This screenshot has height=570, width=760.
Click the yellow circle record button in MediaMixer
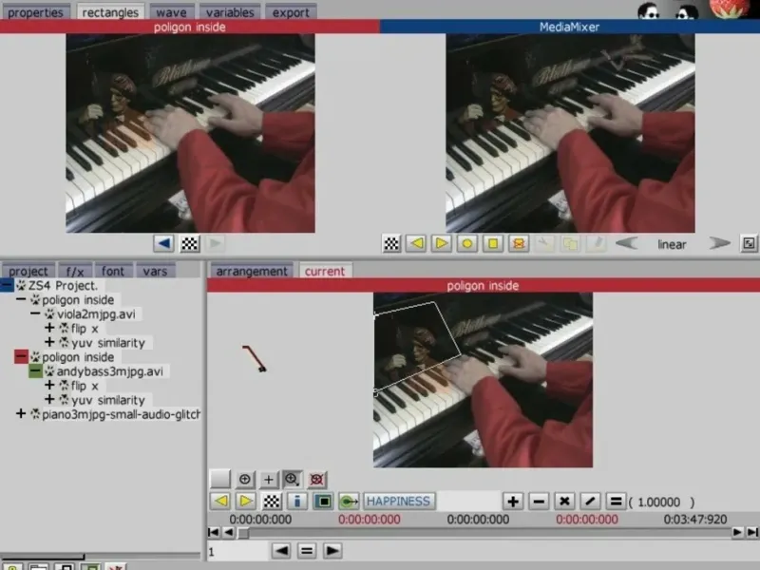(x=467, y=243)
